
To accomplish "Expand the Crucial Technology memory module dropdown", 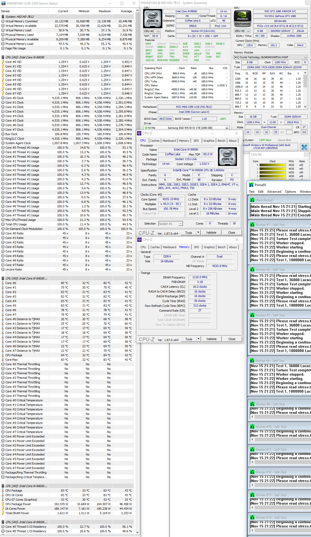I will tap(270, 57).
